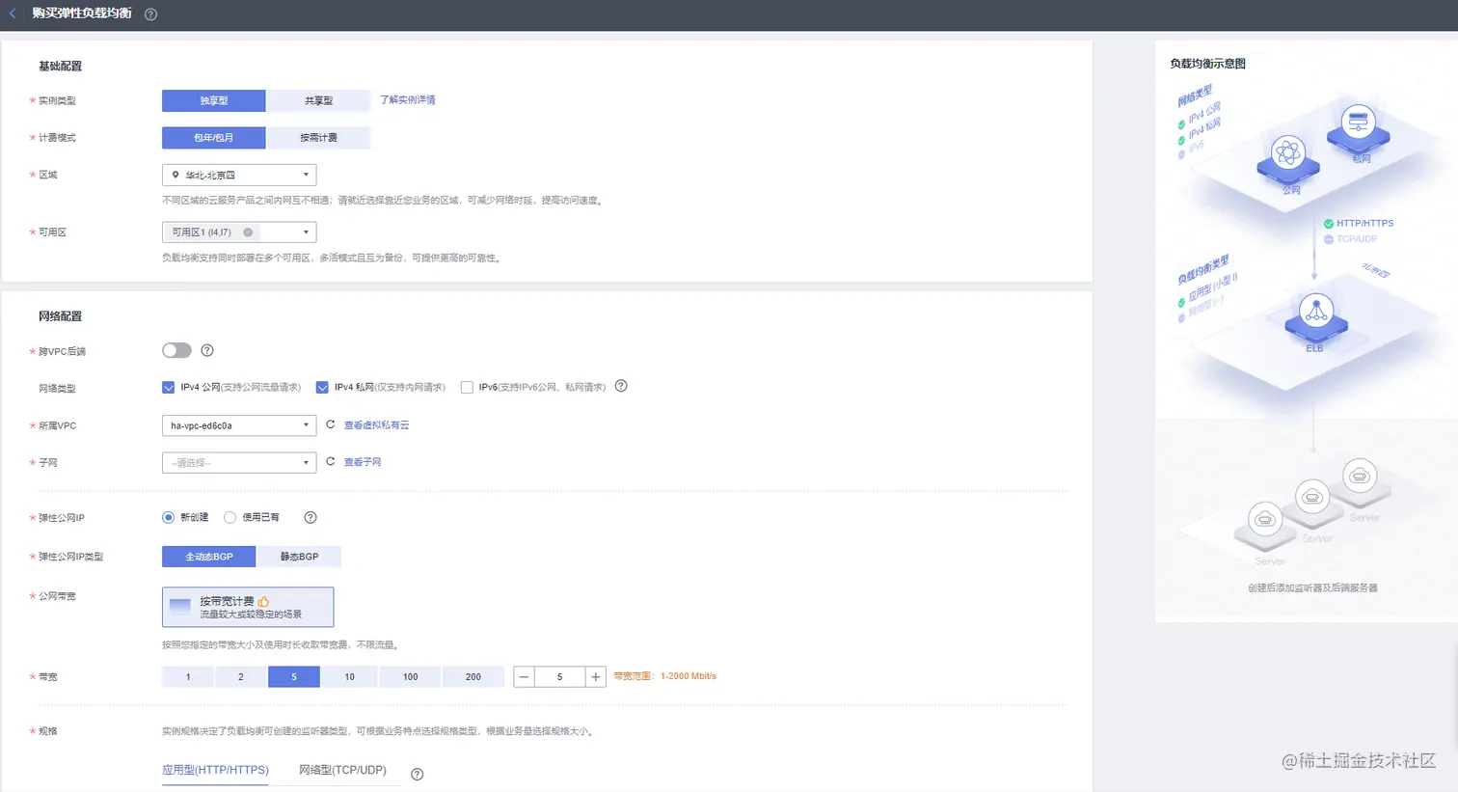The image size is (1458, 792).
Task: Select 使用已有 elastic IP option
Action: click(229, 518)
